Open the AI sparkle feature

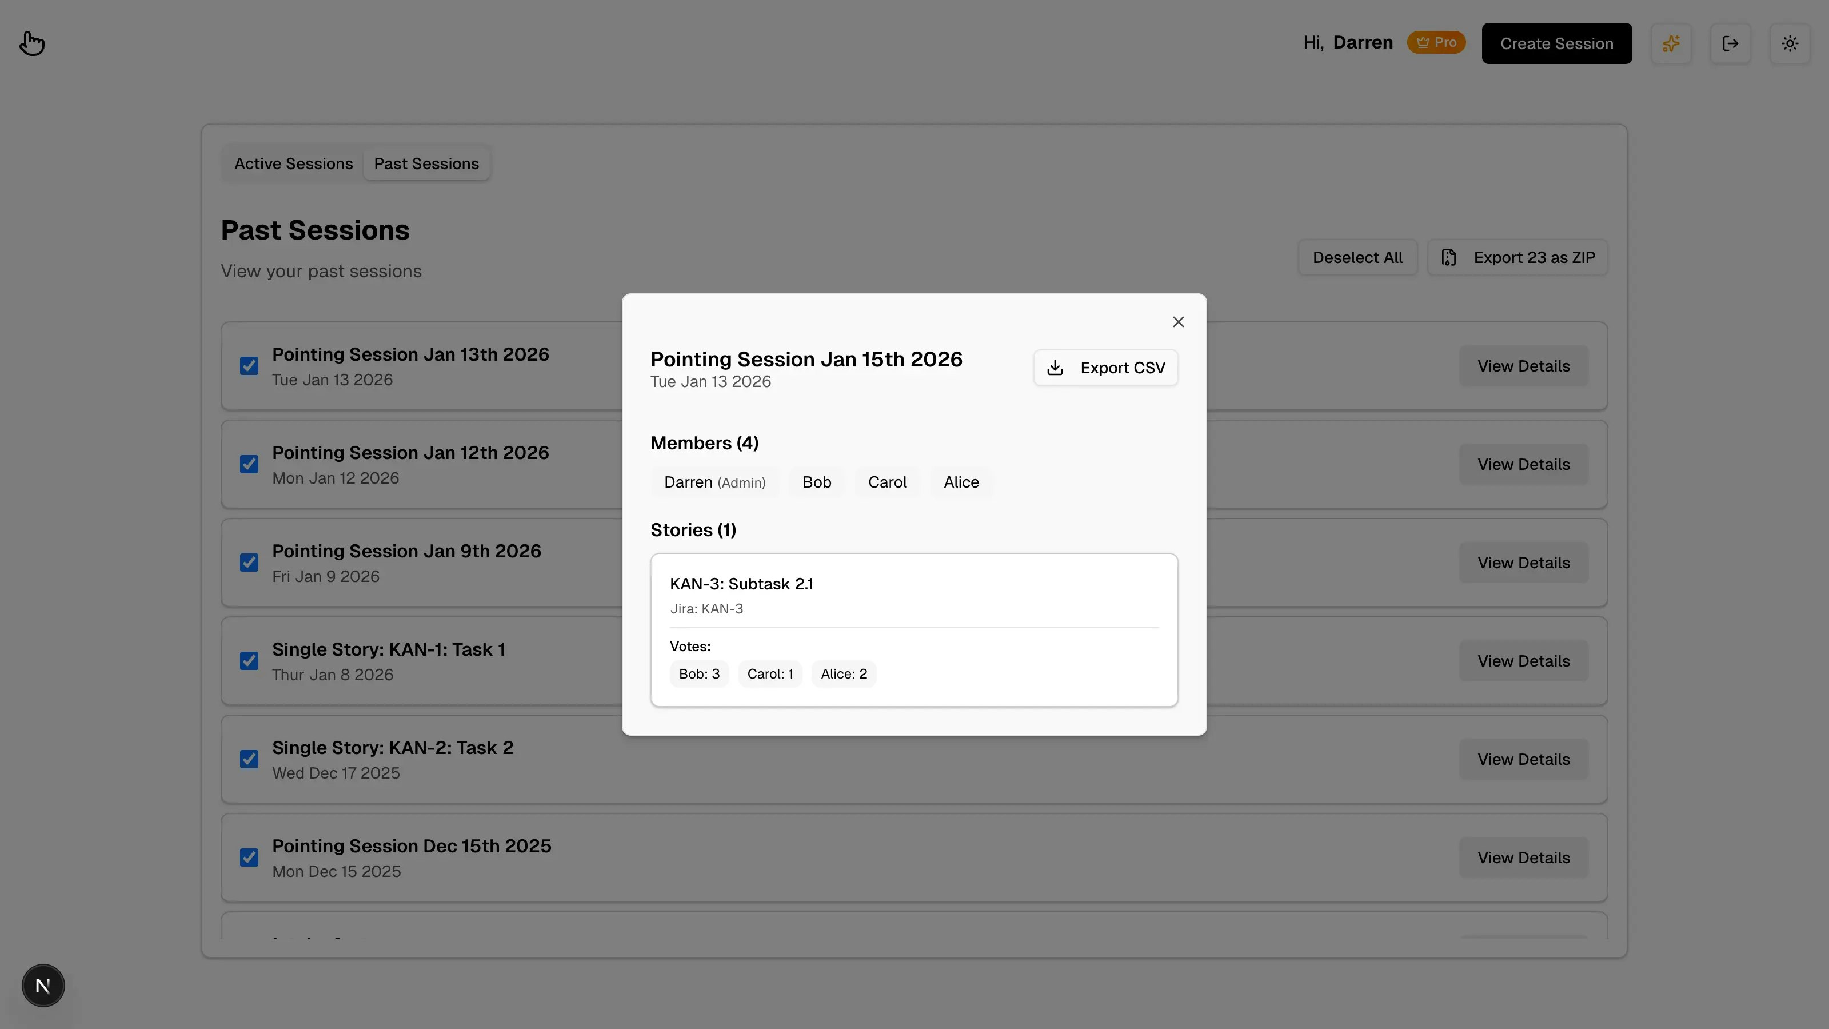pyautogui.click(x=1671, y=43)
